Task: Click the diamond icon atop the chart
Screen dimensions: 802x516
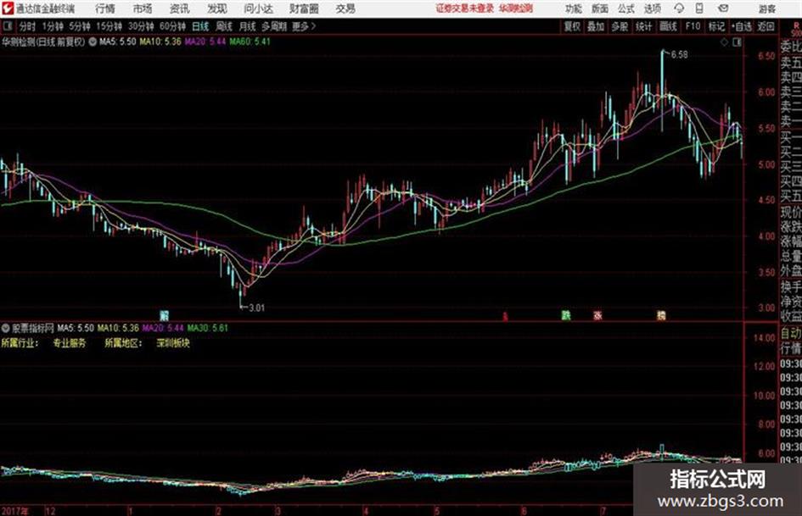Action: coord(724,42)
